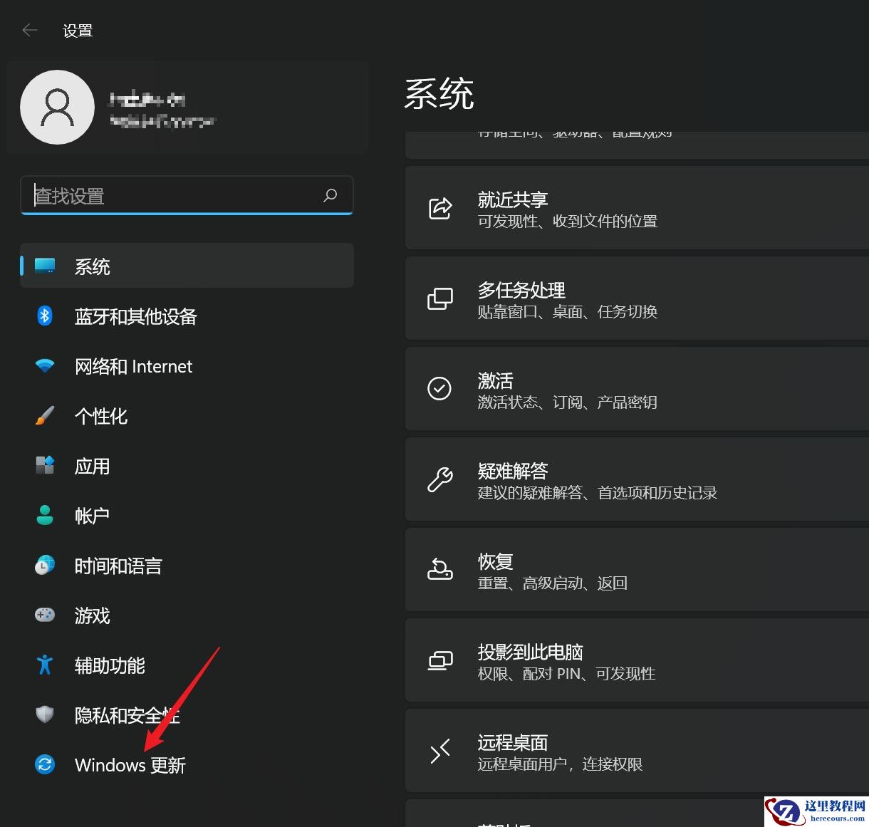Viewport: 869px width, 827px height.
Task: Select the 蓝牙和其他设备 Bluetooth icon
Action: click(44, 316)
